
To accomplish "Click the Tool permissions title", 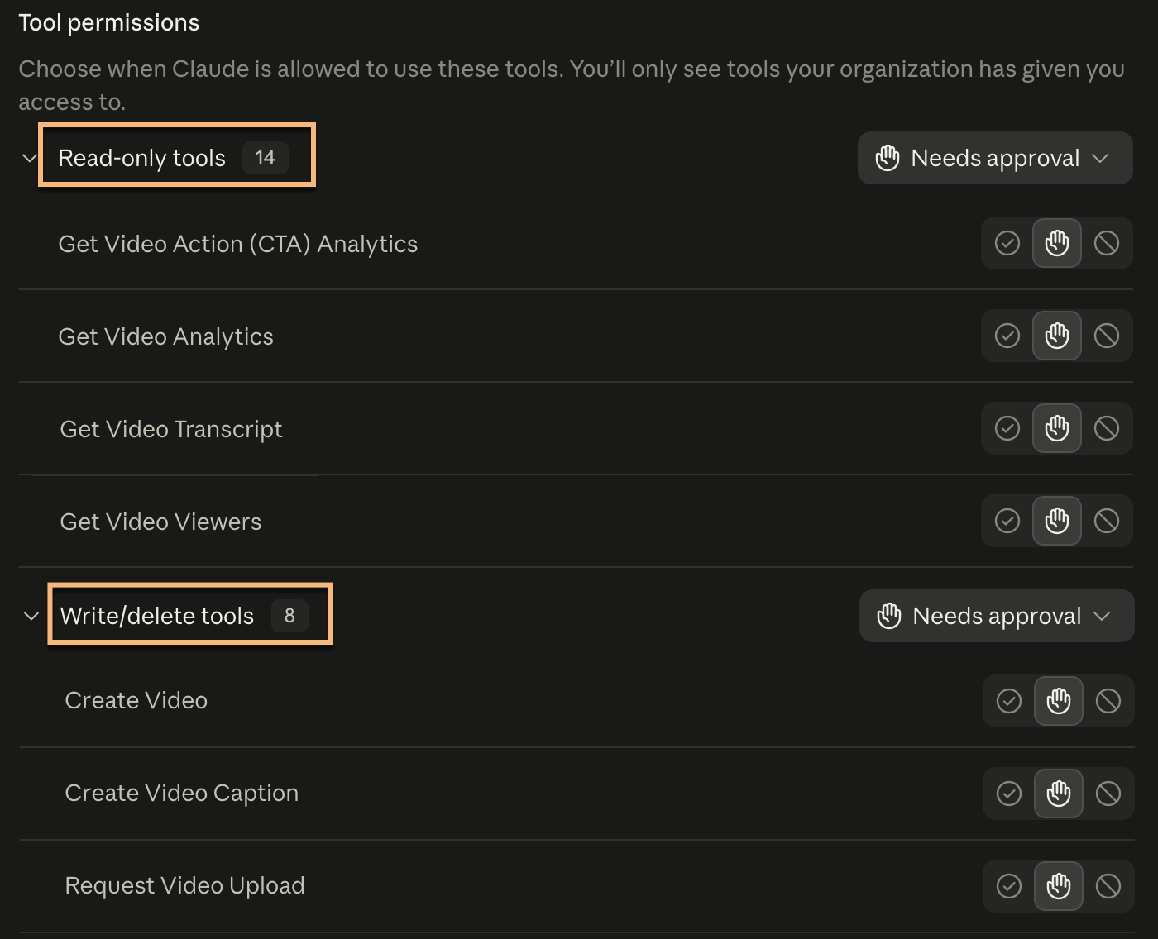I will click(x=109, y=22).
